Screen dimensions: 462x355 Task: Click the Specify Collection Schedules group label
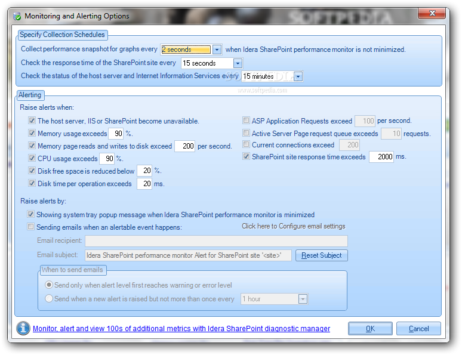click(62, 35)
